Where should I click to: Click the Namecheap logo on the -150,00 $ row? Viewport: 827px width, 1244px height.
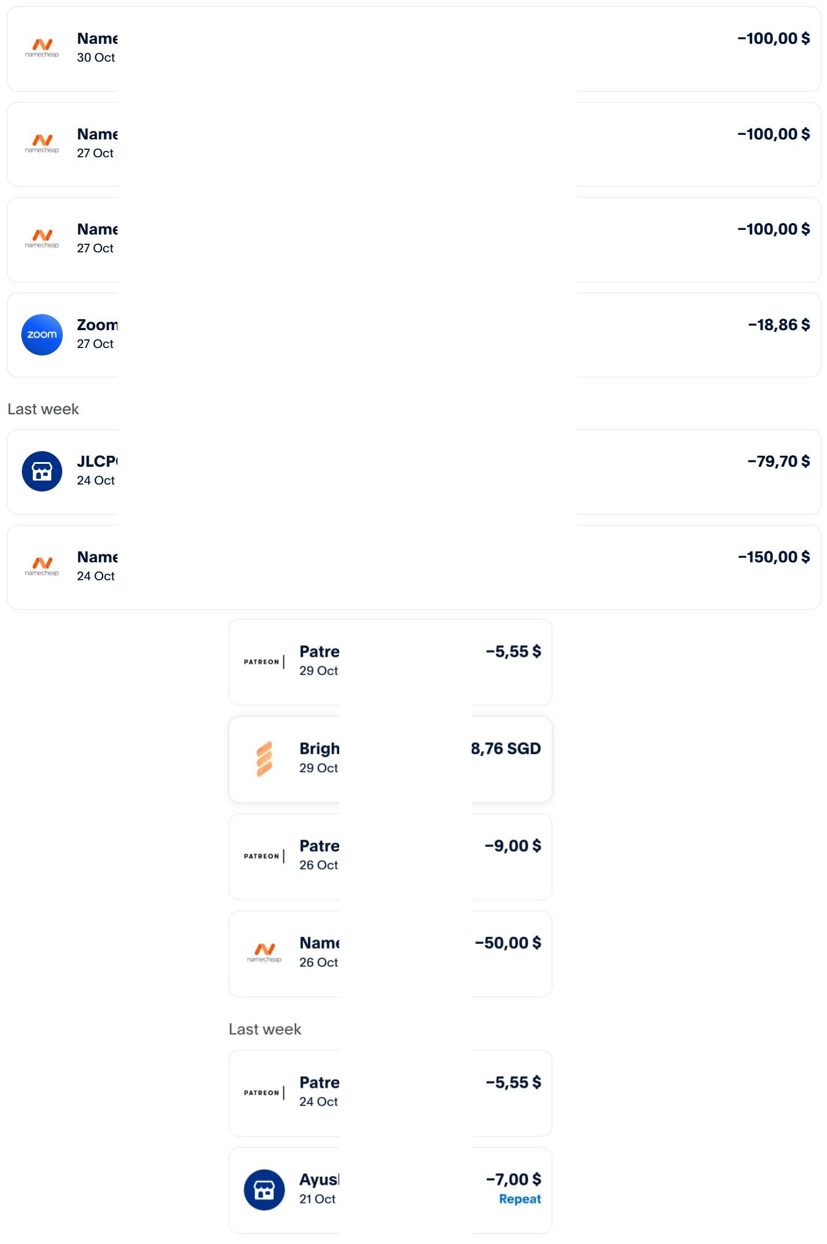pos(42,565)
